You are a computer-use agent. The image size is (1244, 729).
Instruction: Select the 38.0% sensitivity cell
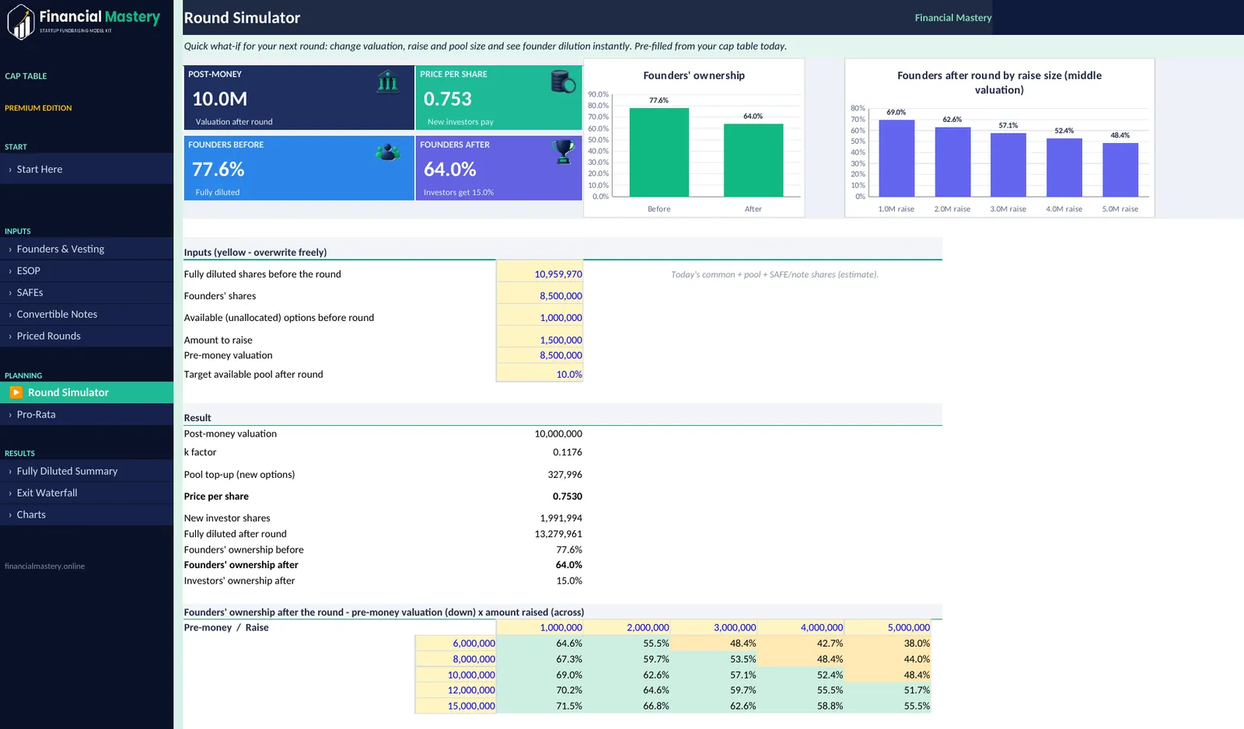888,643
